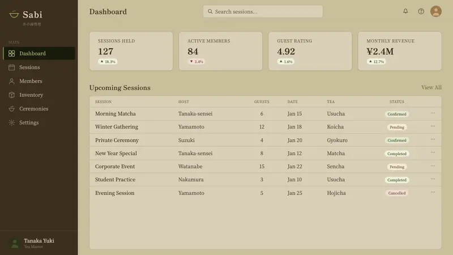The image size is (453, 255).
Task: Click Gyokuro tea cell
Action: pyautogui.click(x=337, y=140)
